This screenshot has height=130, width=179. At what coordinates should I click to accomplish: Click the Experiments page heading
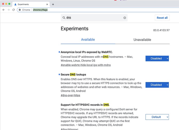point(75,29)
